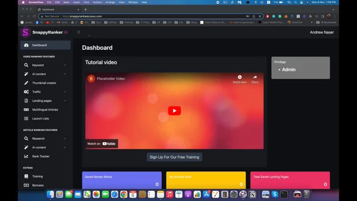Click the browser address bar

pos(151,16)
